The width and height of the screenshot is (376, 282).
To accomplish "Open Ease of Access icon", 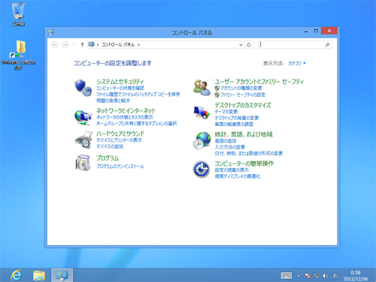I will click(x=202, y=169).
